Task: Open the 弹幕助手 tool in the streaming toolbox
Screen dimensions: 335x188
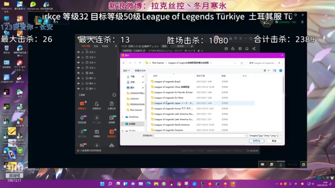Action: (82, 106)
